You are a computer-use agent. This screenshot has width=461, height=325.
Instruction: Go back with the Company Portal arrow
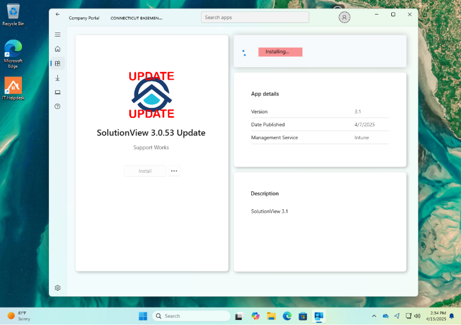(x=57, y=14)
